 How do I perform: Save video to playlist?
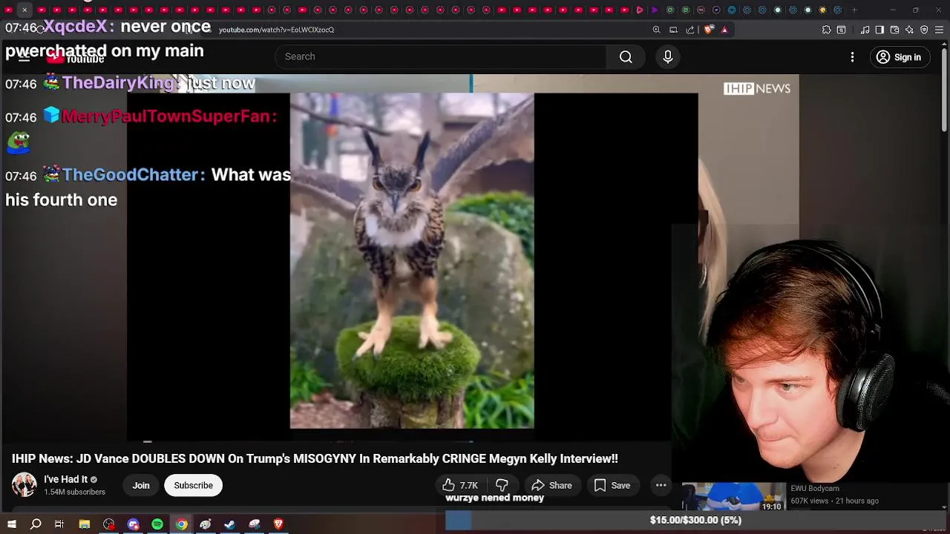click(x=612, y=486)
